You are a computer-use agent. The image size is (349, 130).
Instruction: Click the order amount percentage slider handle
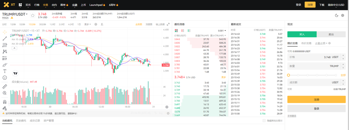coord(288,75)
